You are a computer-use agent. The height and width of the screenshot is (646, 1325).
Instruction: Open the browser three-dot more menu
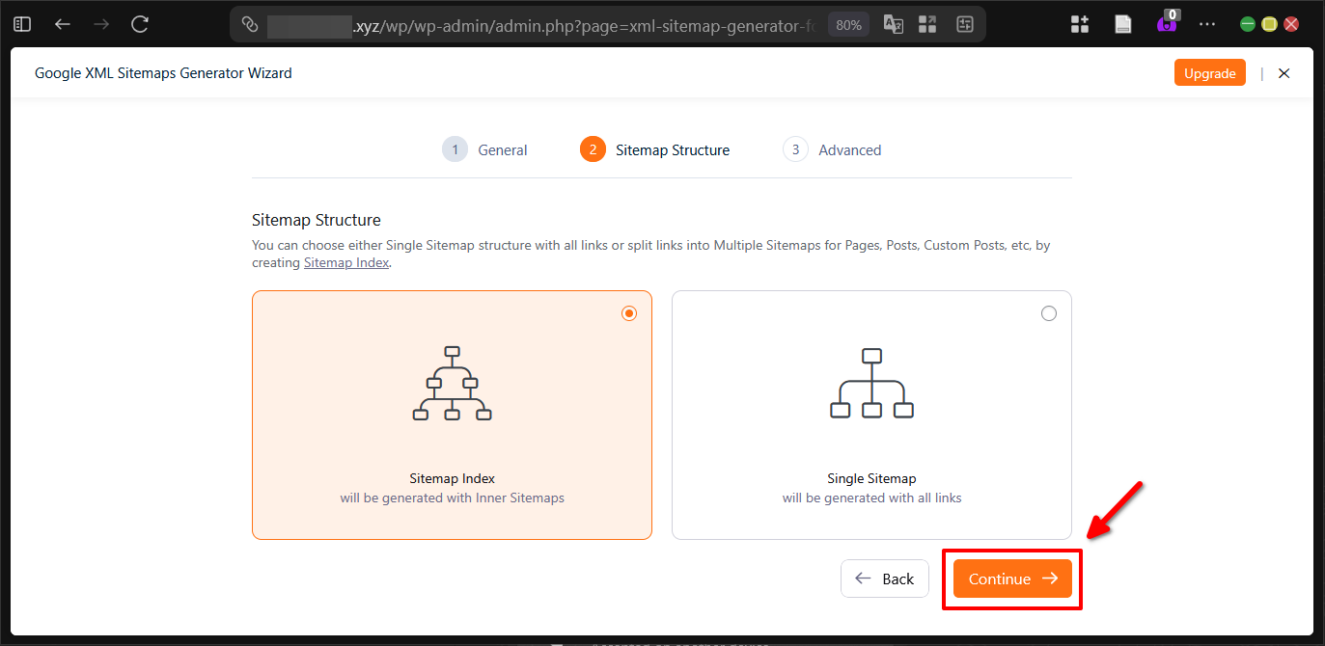1207,24
